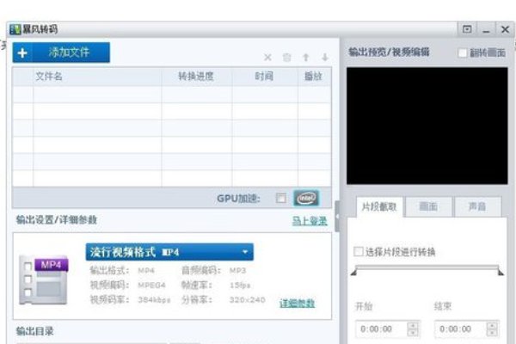
Task: Minimize the 暴风转码 window
Action: (486, 30)
